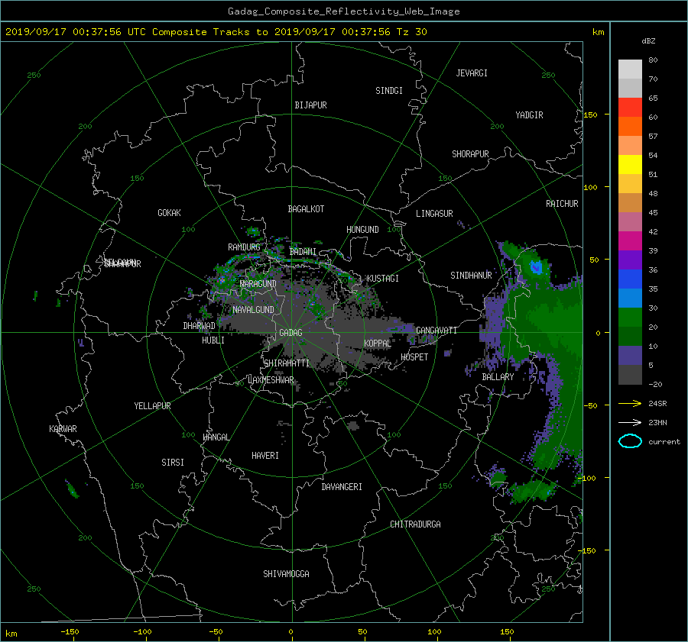Click the NARAGUND city label
The width and height of the screenshot is (688, 642).
tap(258, 284)
